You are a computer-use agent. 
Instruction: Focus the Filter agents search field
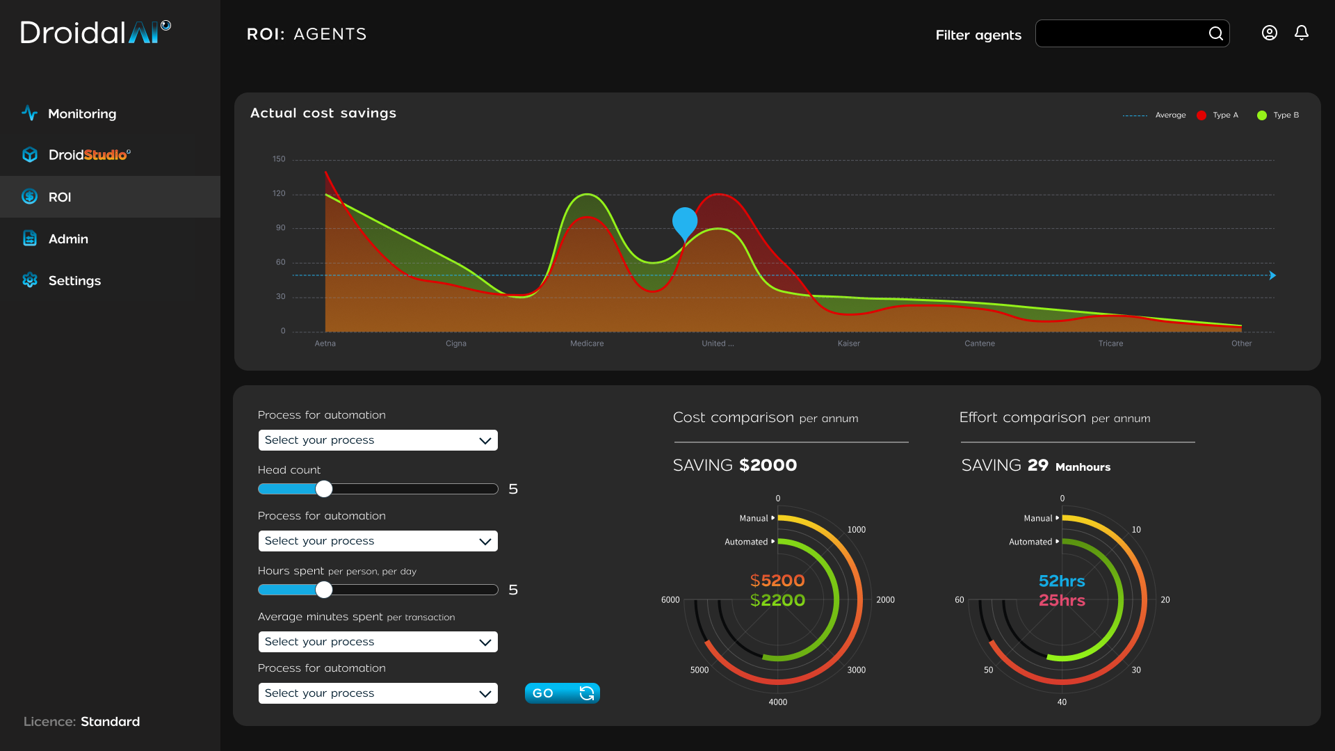[x=1132, y=33]
